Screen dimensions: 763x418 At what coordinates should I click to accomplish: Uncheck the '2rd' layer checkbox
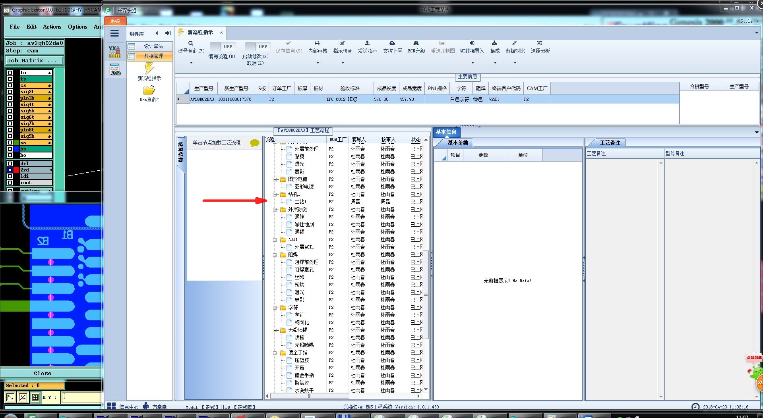[x=10, y=170]
